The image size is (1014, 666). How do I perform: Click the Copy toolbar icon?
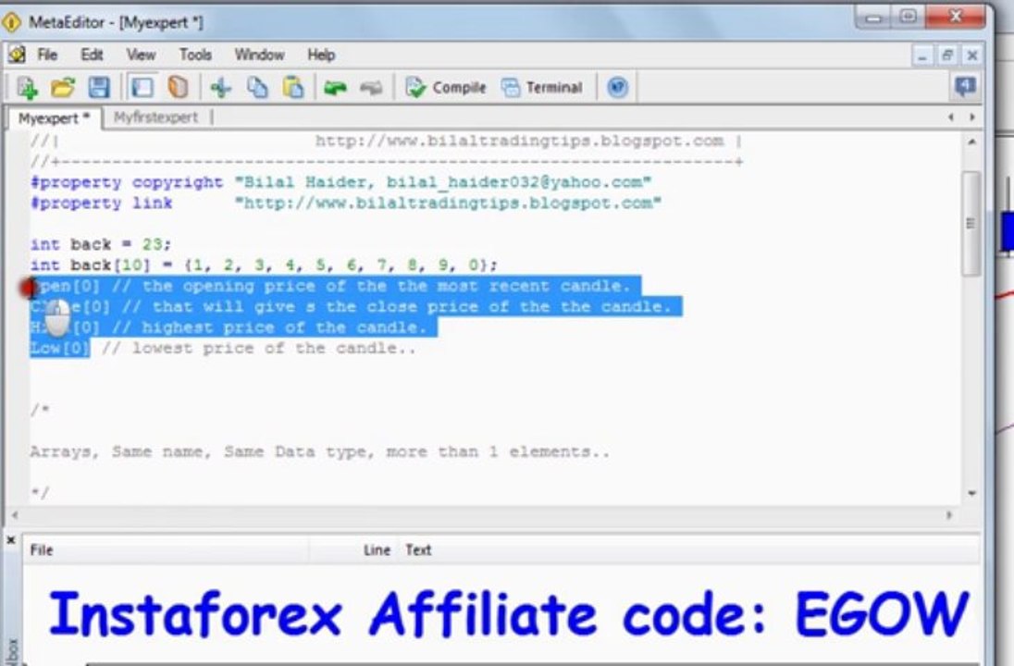coord(257,87)
